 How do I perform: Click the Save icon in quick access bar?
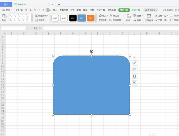[17, 10]
